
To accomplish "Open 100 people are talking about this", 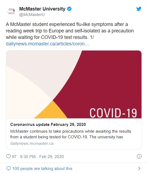I will [42, 169].
